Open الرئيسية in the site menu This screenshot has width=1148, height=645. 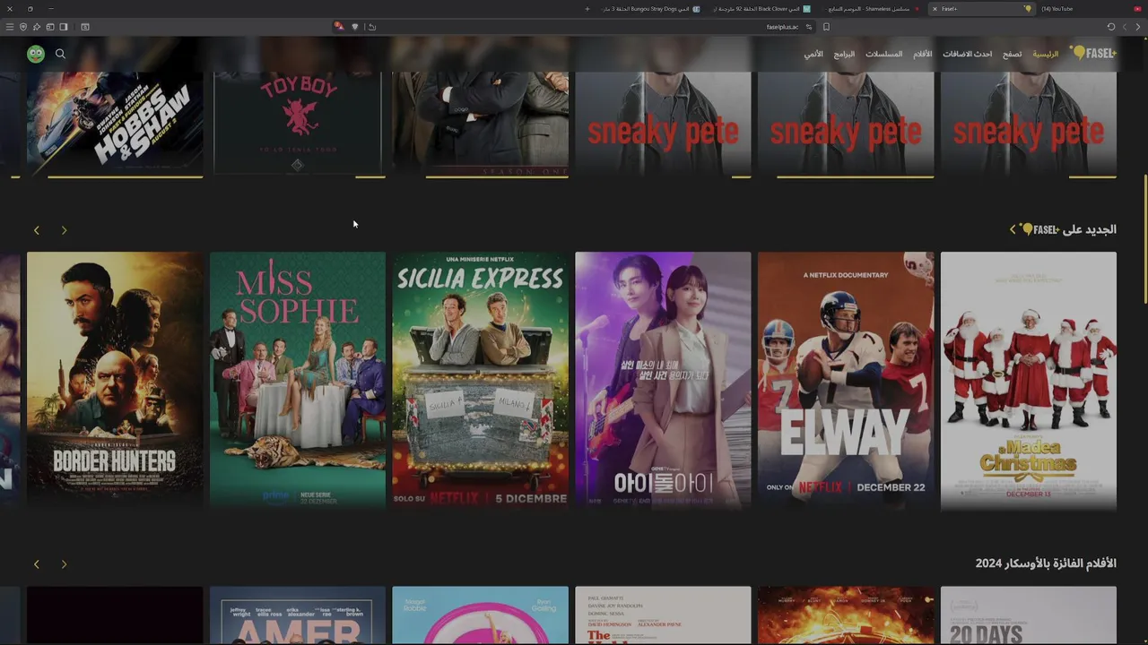pyautogui.click(x=1045, y=54)
